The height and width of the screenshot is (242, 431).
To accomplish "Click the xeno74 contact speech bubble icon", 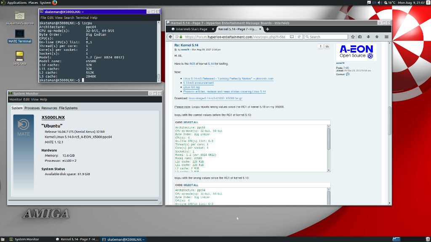I will [x=348, y=74].
